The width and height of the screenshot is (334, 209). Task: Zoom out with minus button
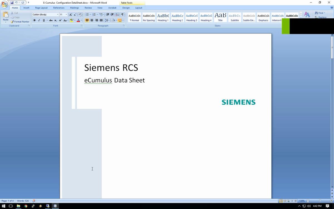tap(308, 201)
